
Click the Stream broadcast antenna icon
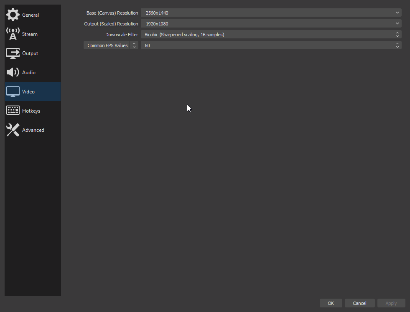click(13, 34)
